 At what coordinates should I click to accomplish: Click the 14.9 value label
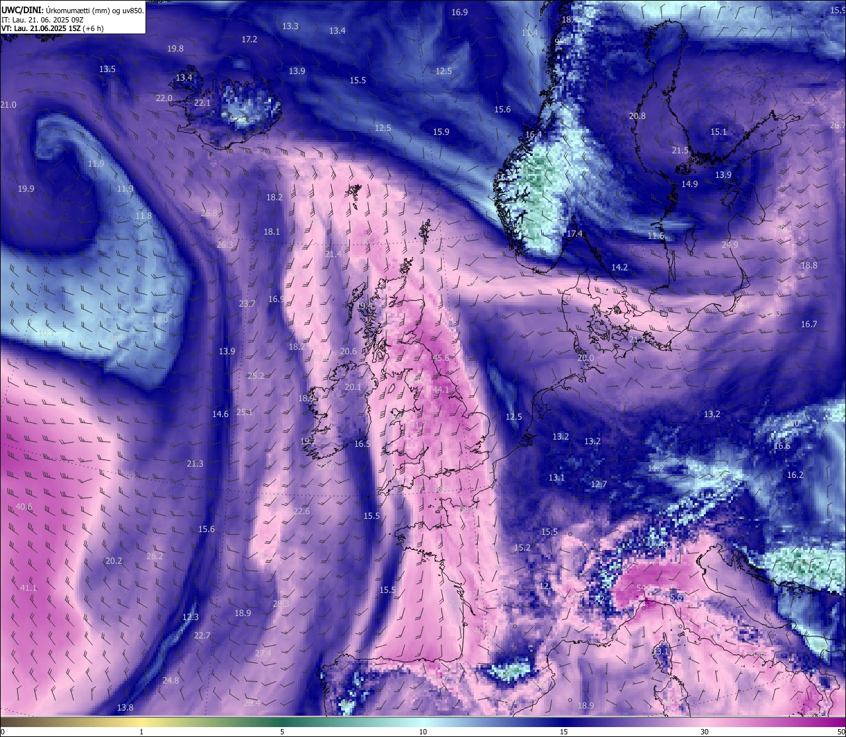[689, 184]
